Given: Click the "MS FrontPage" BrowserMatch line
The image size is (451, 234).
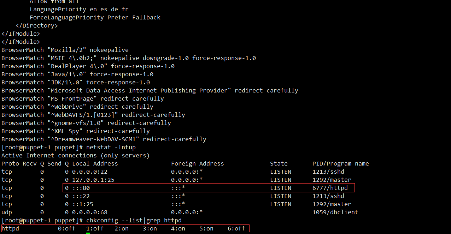Looking at the screenshot, I should click(83, 98).
